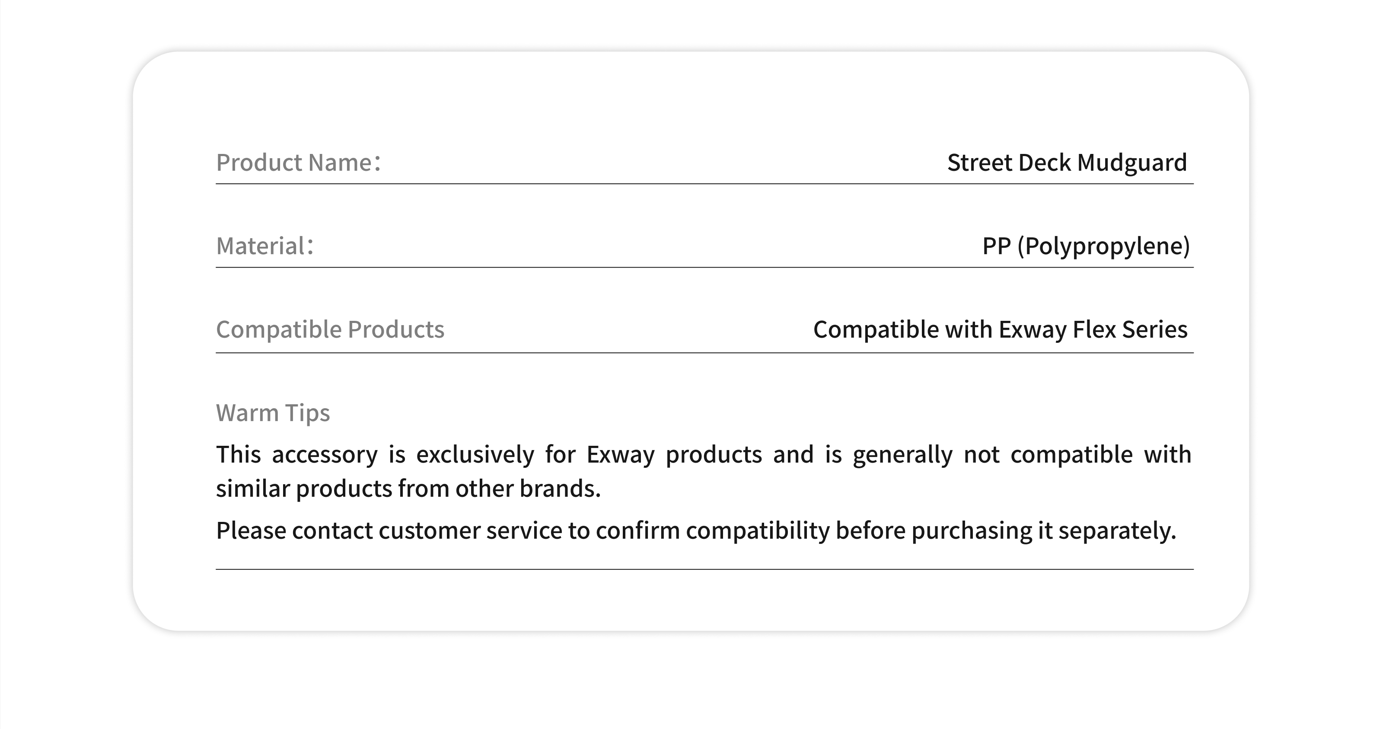Click the Product Name label

[298, 162]
